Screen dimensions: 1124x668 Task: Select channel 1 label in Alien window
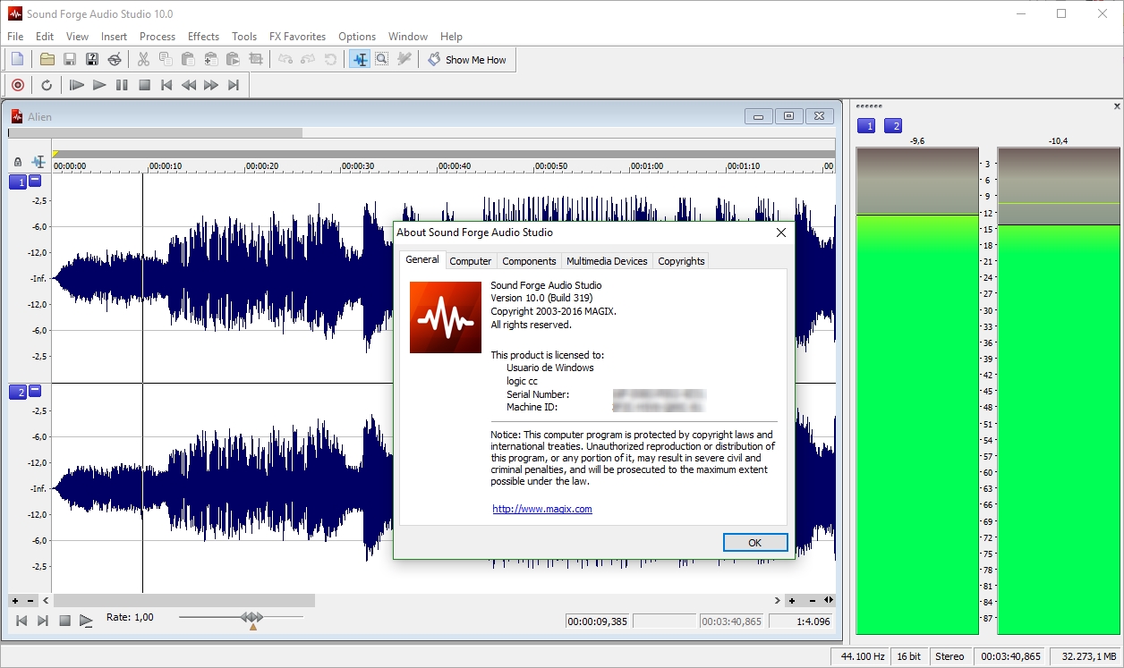[x=18, y=182]
